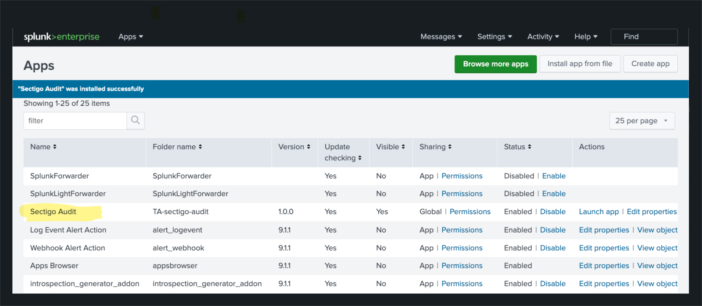Viewport: 702px width, 306px height.
Task: Sort by Visible column arrows
Action: [x=403, y=147]
